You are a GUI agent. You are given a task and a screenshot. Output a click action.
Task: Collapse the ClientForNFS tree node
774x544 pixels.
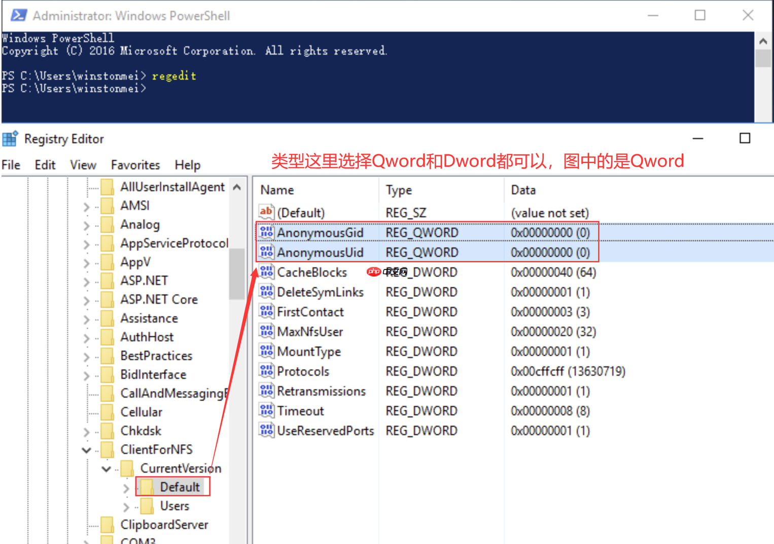pyautogui.click(x=86, y=450)
